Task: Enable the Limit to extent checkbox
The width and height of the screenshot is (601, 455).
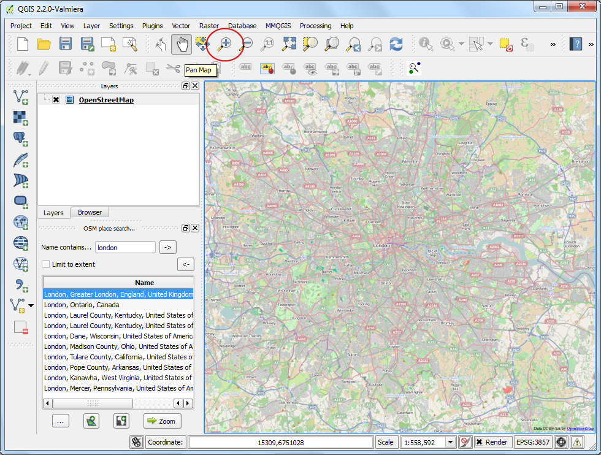Action: pos(46,264)
